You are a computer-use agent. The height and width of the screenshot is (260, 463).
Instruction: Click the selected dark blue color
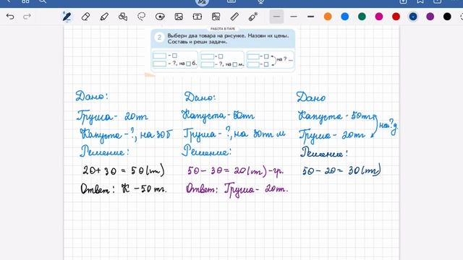point(413,17)
